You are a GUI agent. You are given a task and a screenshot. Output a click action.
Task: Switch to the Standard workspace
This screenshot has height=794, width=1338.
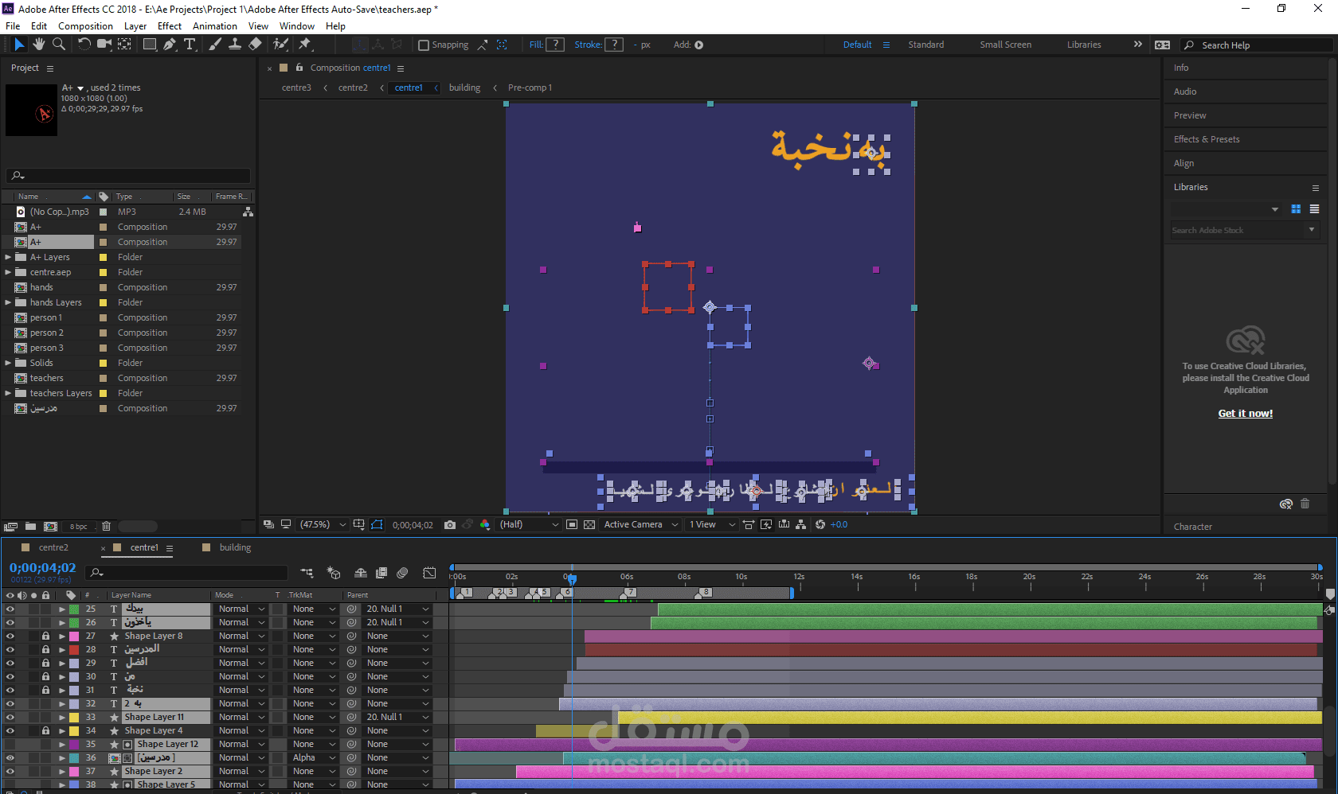(926, 45)
